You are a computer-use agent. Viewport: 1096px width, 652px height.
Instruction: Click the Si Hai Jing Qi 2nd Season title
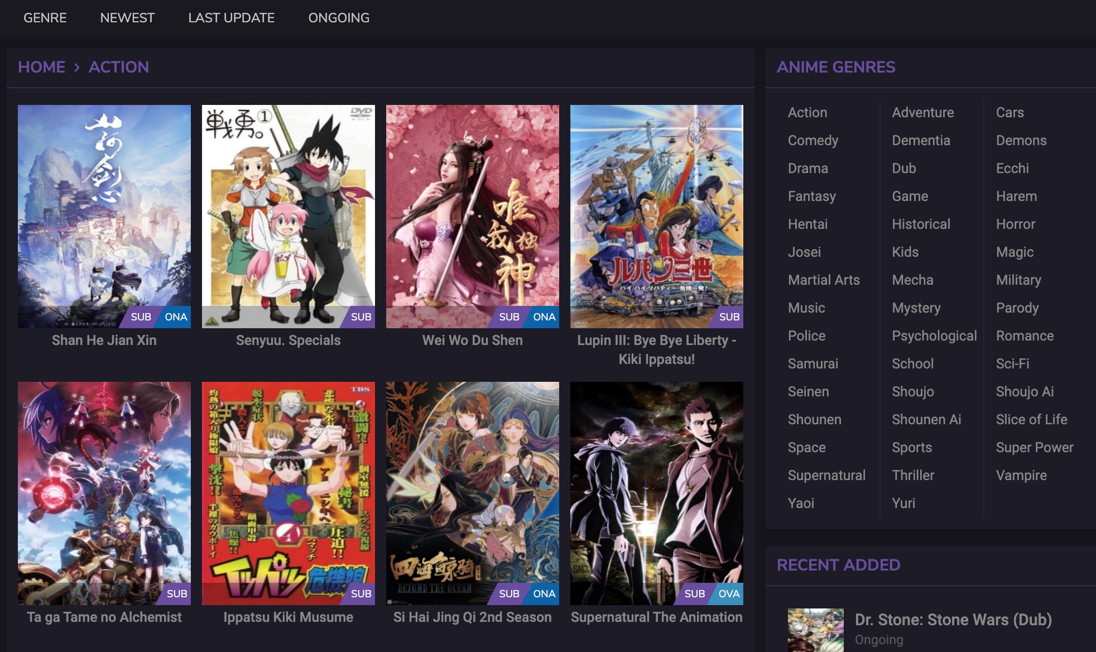point(473,617)
